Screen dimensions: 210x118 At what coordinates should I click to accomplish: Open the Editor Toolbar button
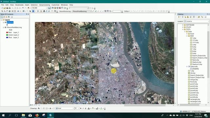(50, 8)
